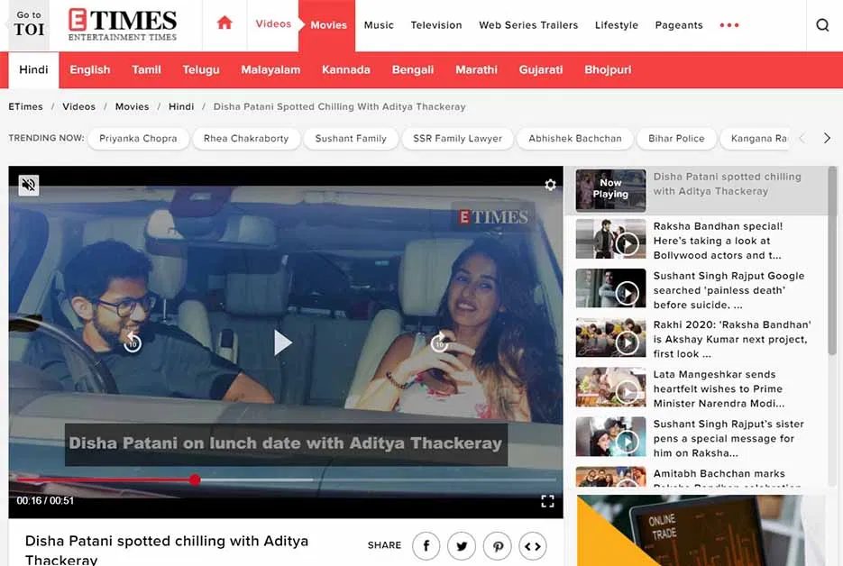Forward video 10 seconds
This screenshot has width=843, height=566.
coord(439,342)
